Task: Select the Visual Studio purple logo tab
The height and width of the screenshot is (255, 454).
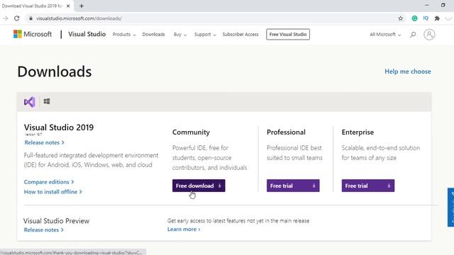Action: pyautogui.click(x=30, y=102)
